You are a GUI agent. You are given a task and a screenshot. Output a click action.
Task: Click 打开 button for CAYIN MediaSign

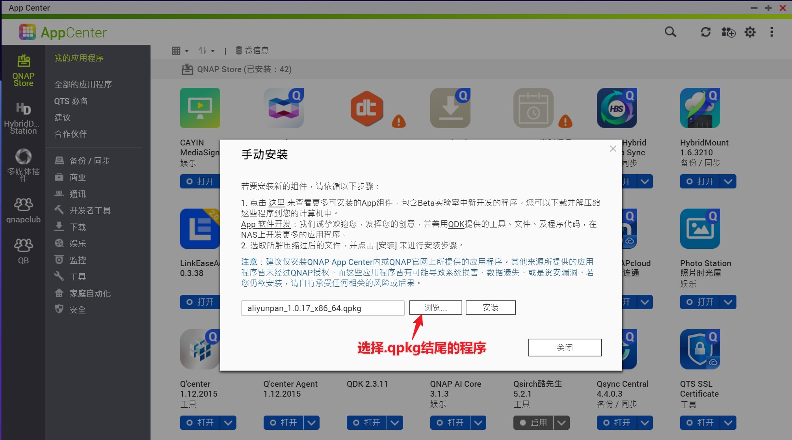click(x=200, y=181)
